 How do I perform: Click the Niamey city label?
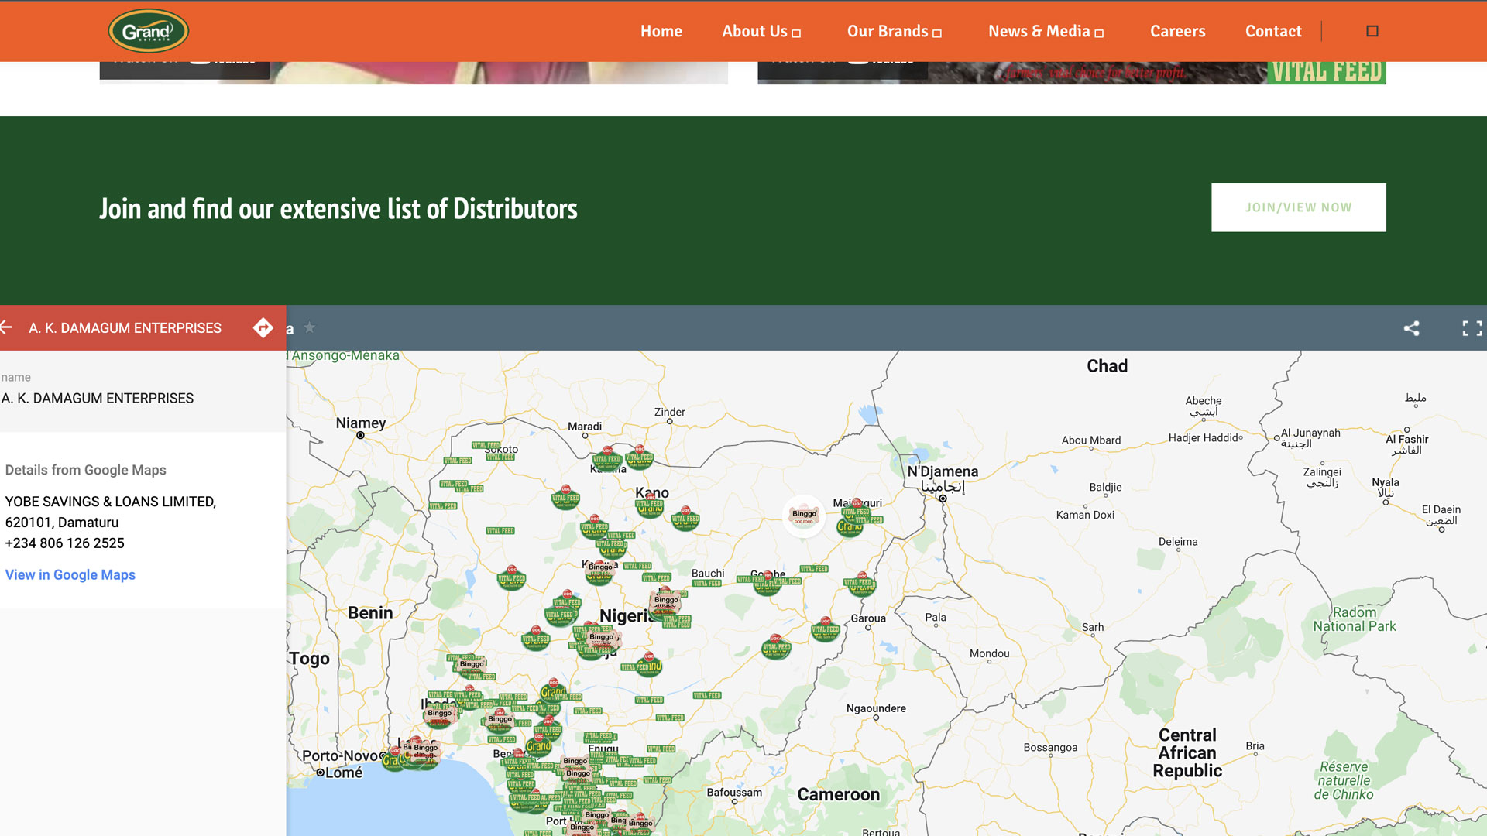(x=361, y=423)
